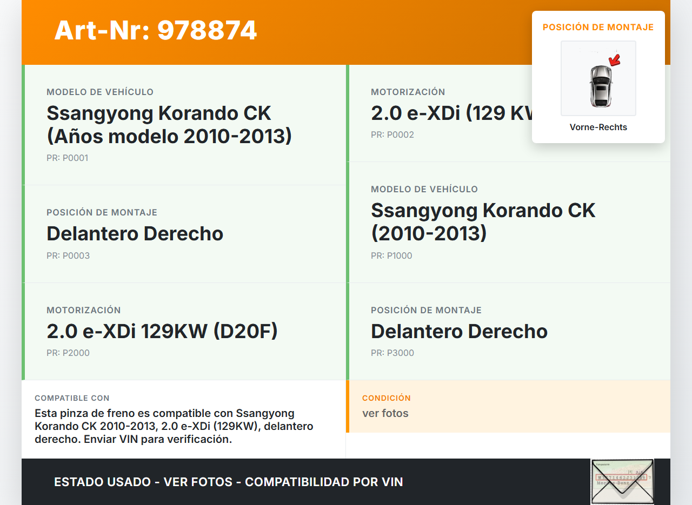Click the PR: P1000 code
The image size is (692, 505).
click(391, 256)
